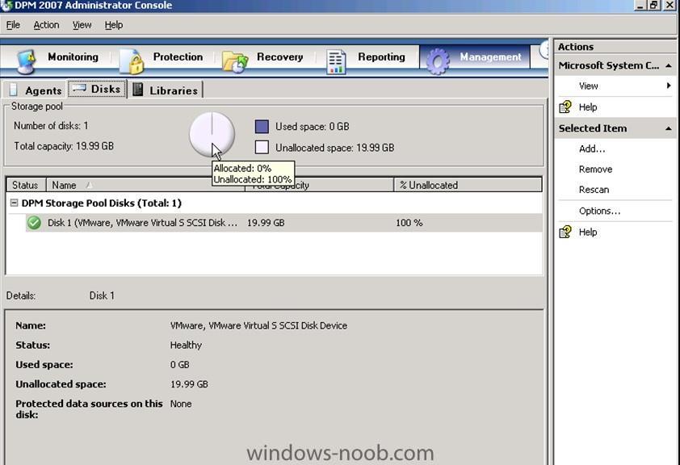The image size is (680, 465).
Task: Click Rescan in the Actions pane
Action: click(594, 190)
